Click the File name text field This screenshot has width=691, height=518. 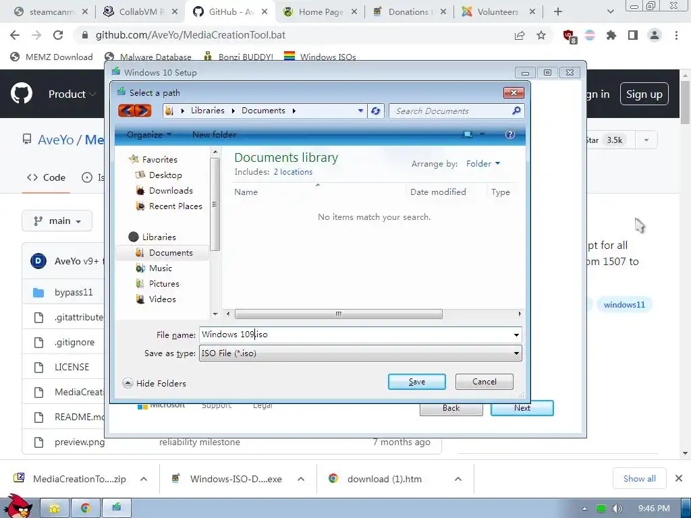[355, 335]
